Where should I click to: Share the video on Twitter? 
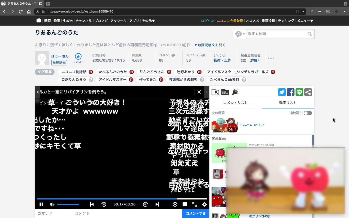282,92
